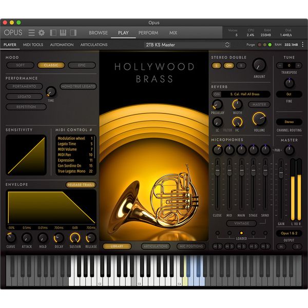Open settings gear icon
The width and height of the screenshot is (308, 308).
pos(42,33)
